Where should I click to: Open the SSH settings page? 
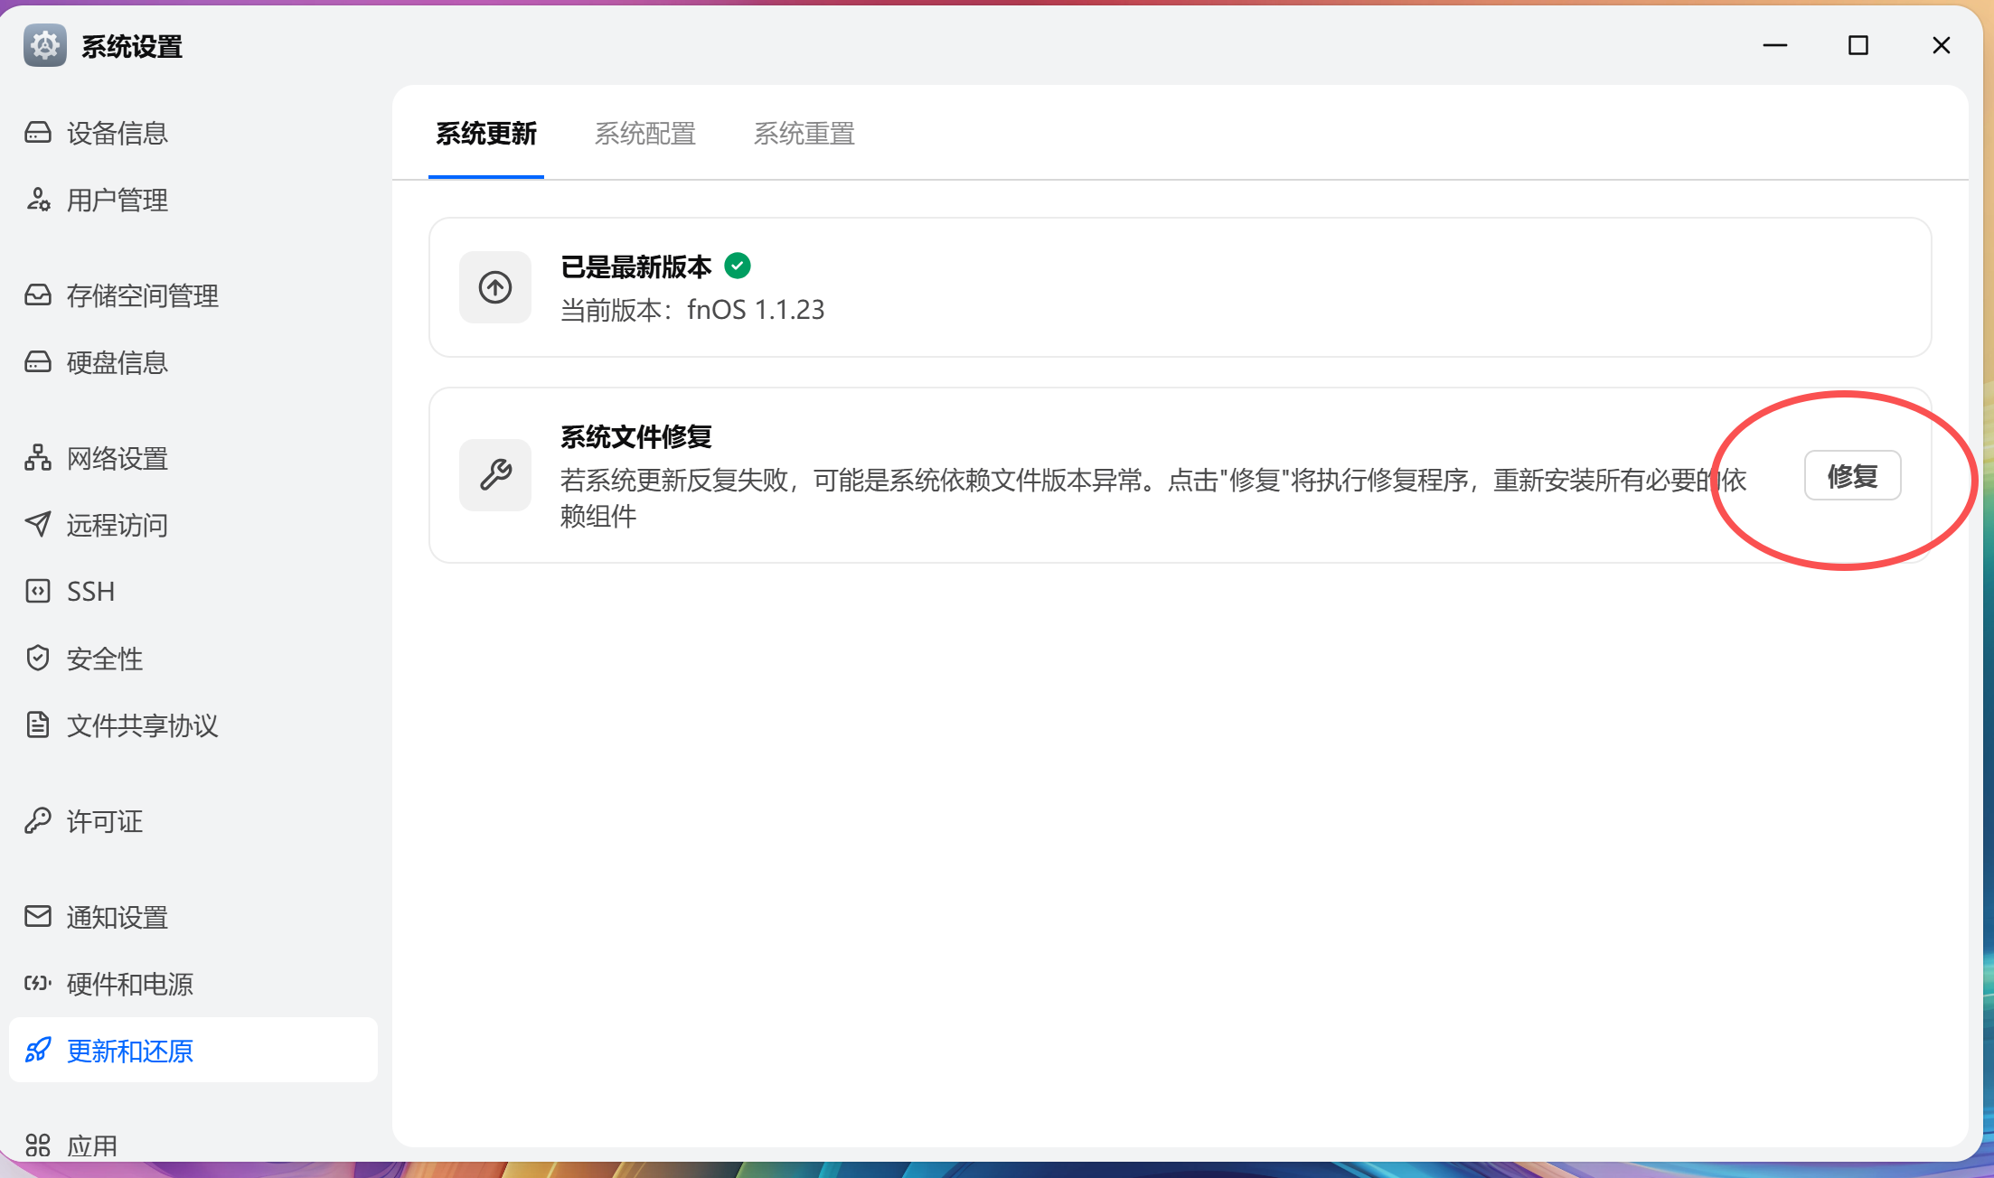click(89, 591)
